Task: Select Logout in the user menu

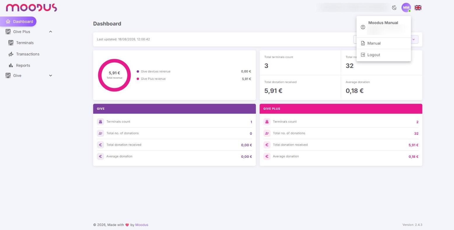Action: tap(383, 55)
